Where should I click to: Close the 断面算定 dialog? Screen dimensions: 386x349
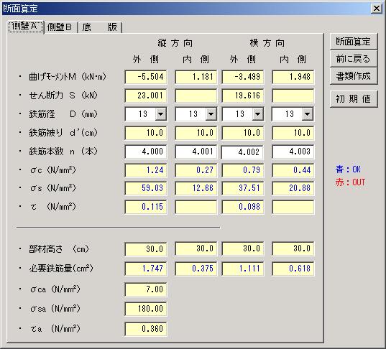(x=377, y=9)
